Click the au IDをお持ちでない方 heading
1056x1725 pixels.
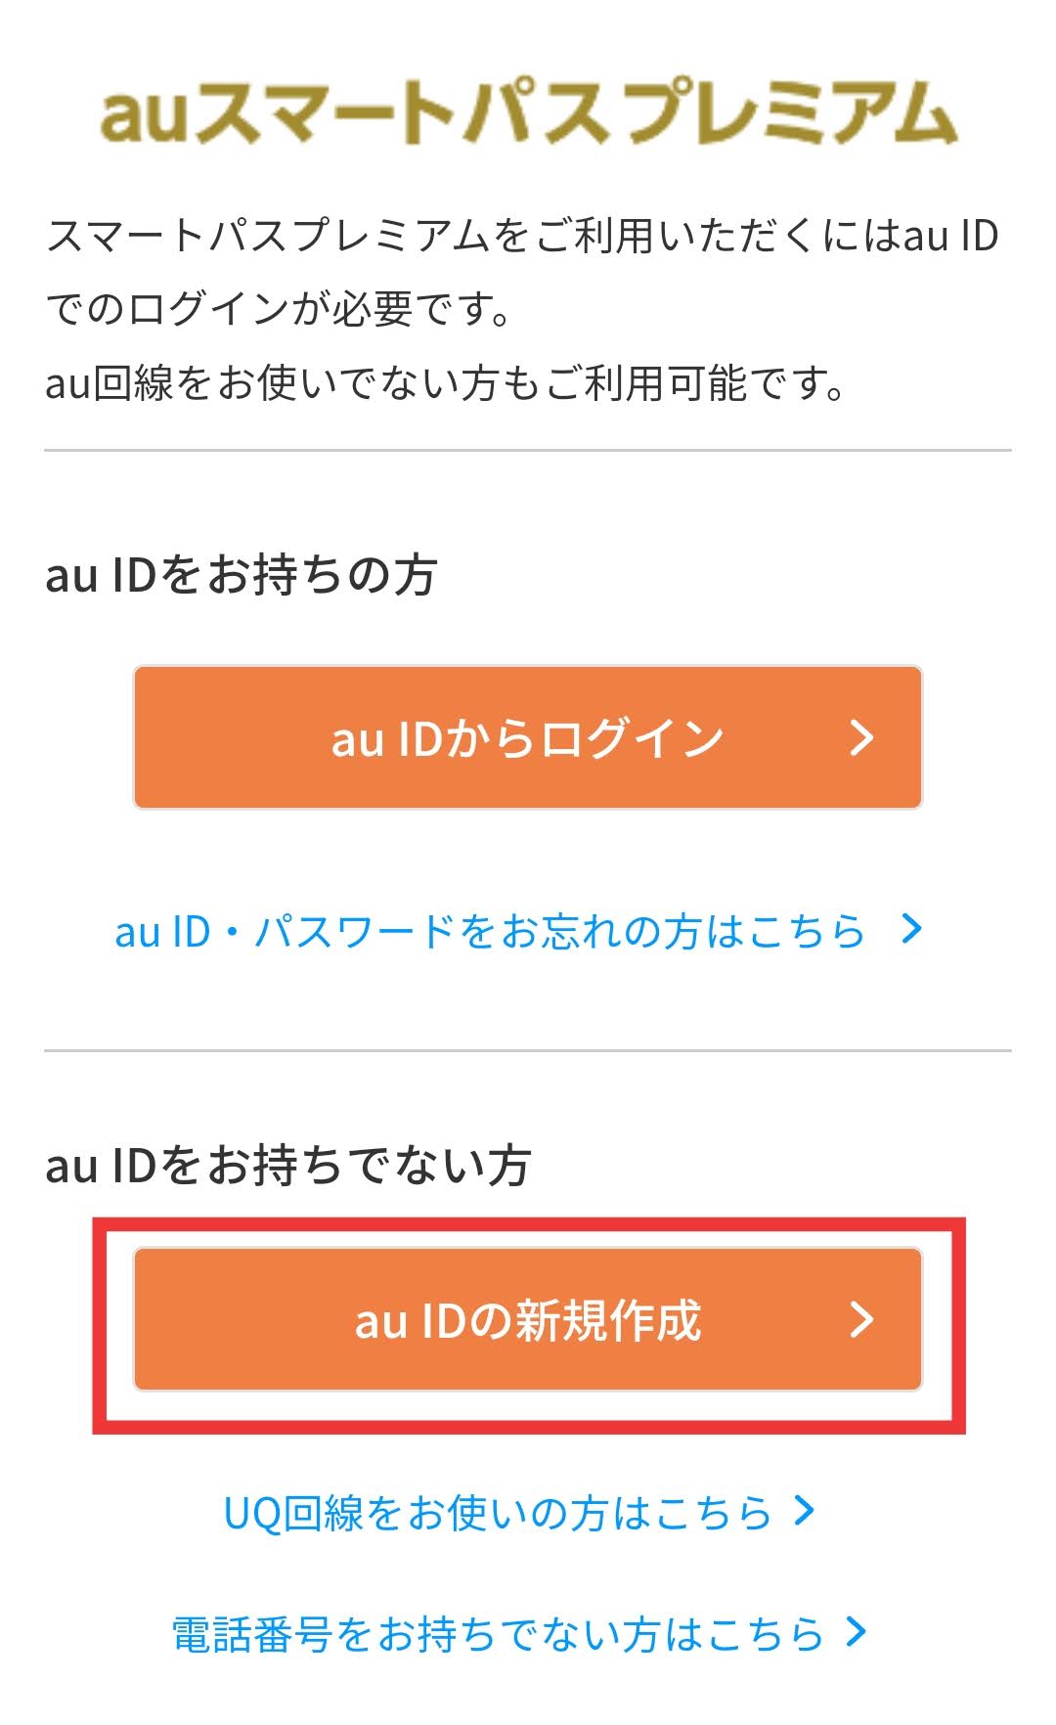287,1166
